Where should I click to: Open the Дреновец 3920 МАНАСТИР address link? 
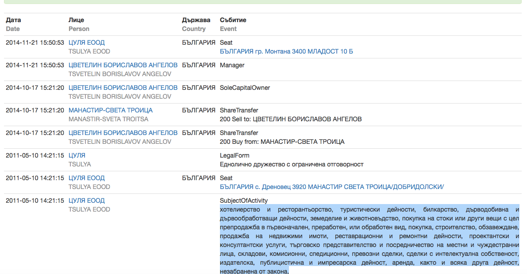point(331,187)
